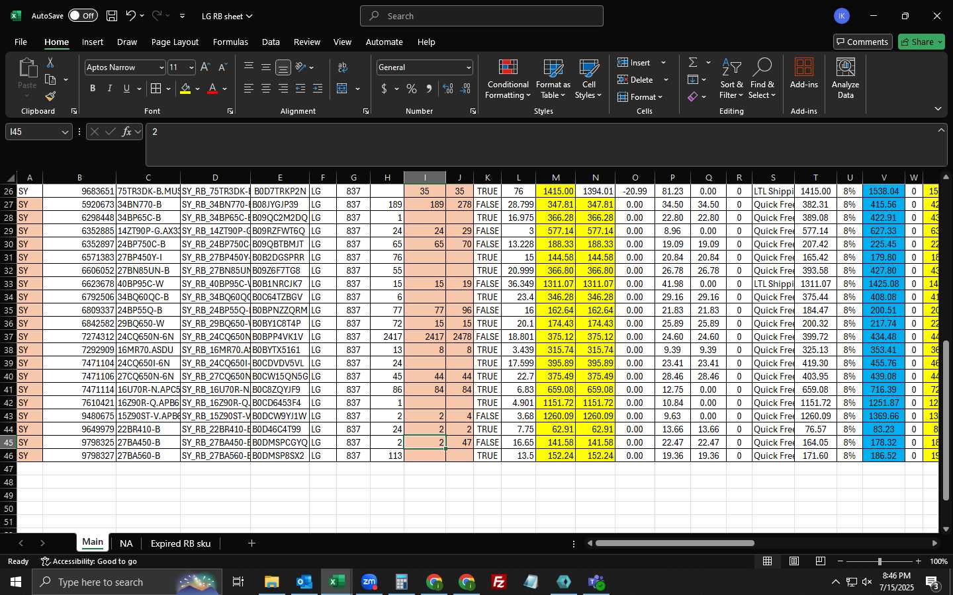Toggle Align Right

point(283,89)
